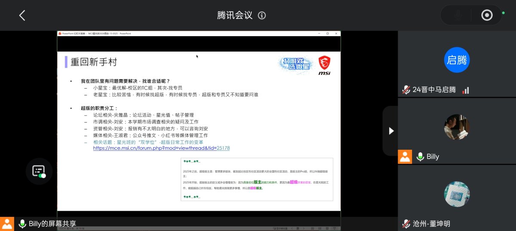Tap muted mic icon of 24晋中马启腾
The image size is (516, 231).
click(406, 90)
